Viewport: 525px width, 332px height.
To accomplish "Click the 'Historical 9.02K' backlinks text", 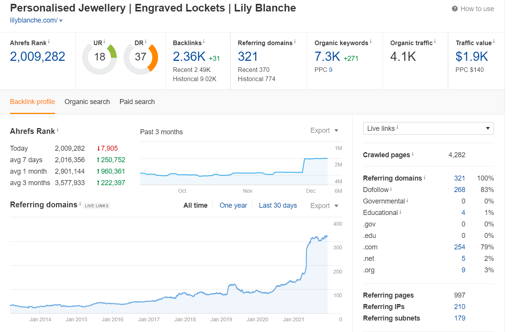I will (195, 79).
